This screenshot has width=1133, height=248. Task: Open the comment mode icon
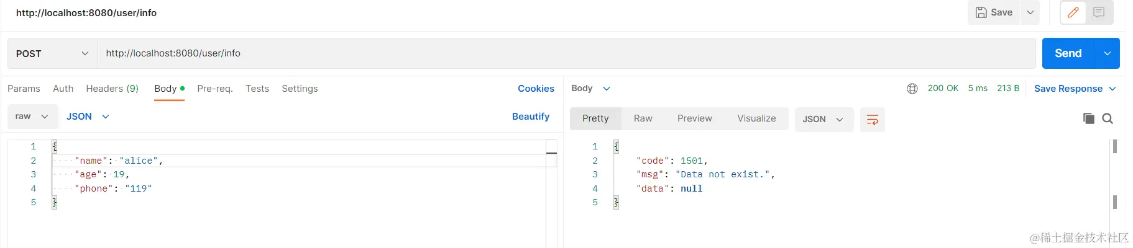pyautogui.click(x=1099, y=12)
